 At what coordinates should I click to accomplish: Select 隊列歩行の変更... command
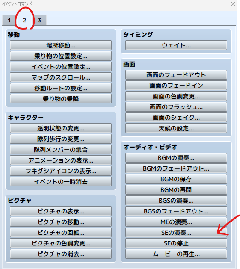point(61,139)
